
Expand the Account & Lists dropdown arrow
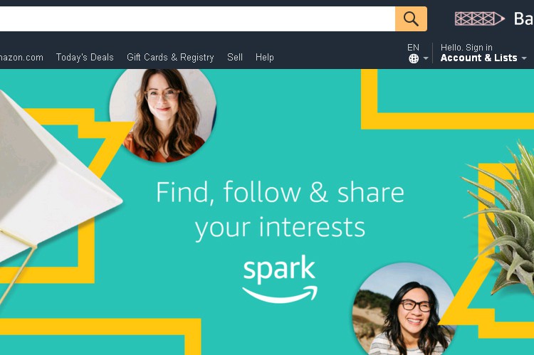point(524,58)
